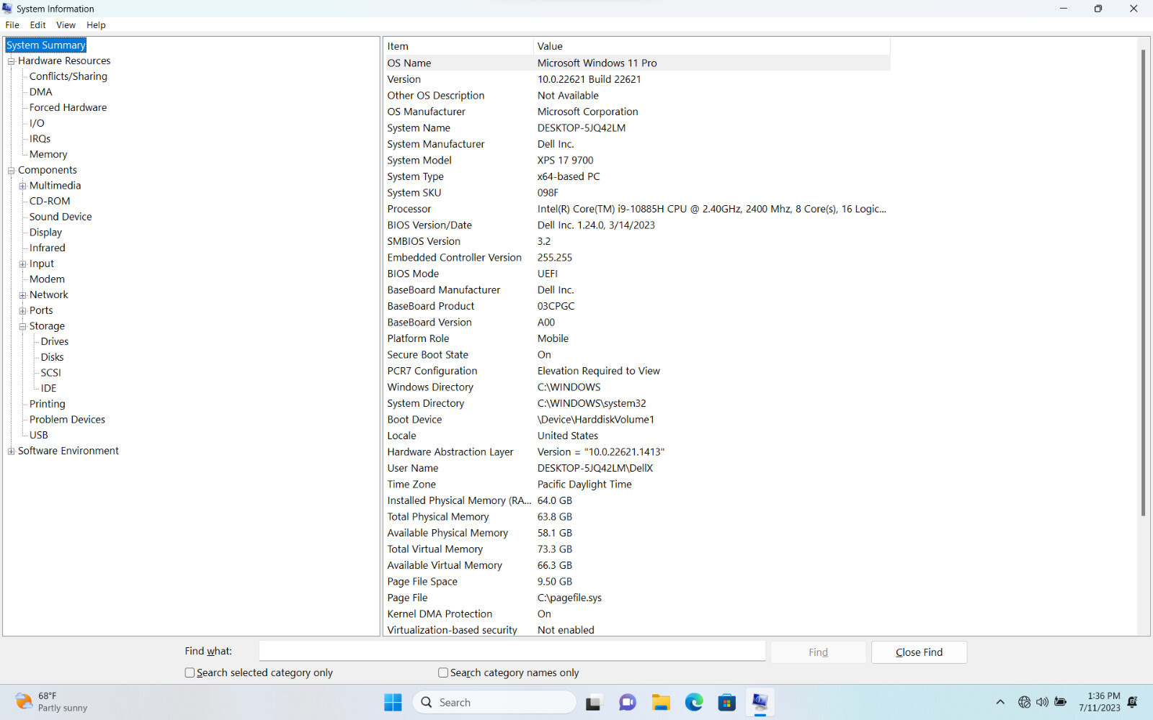Expand the Multimedia tree node
The height and width of the screenshot is (720, 1153).
click(x=23, y=186)
